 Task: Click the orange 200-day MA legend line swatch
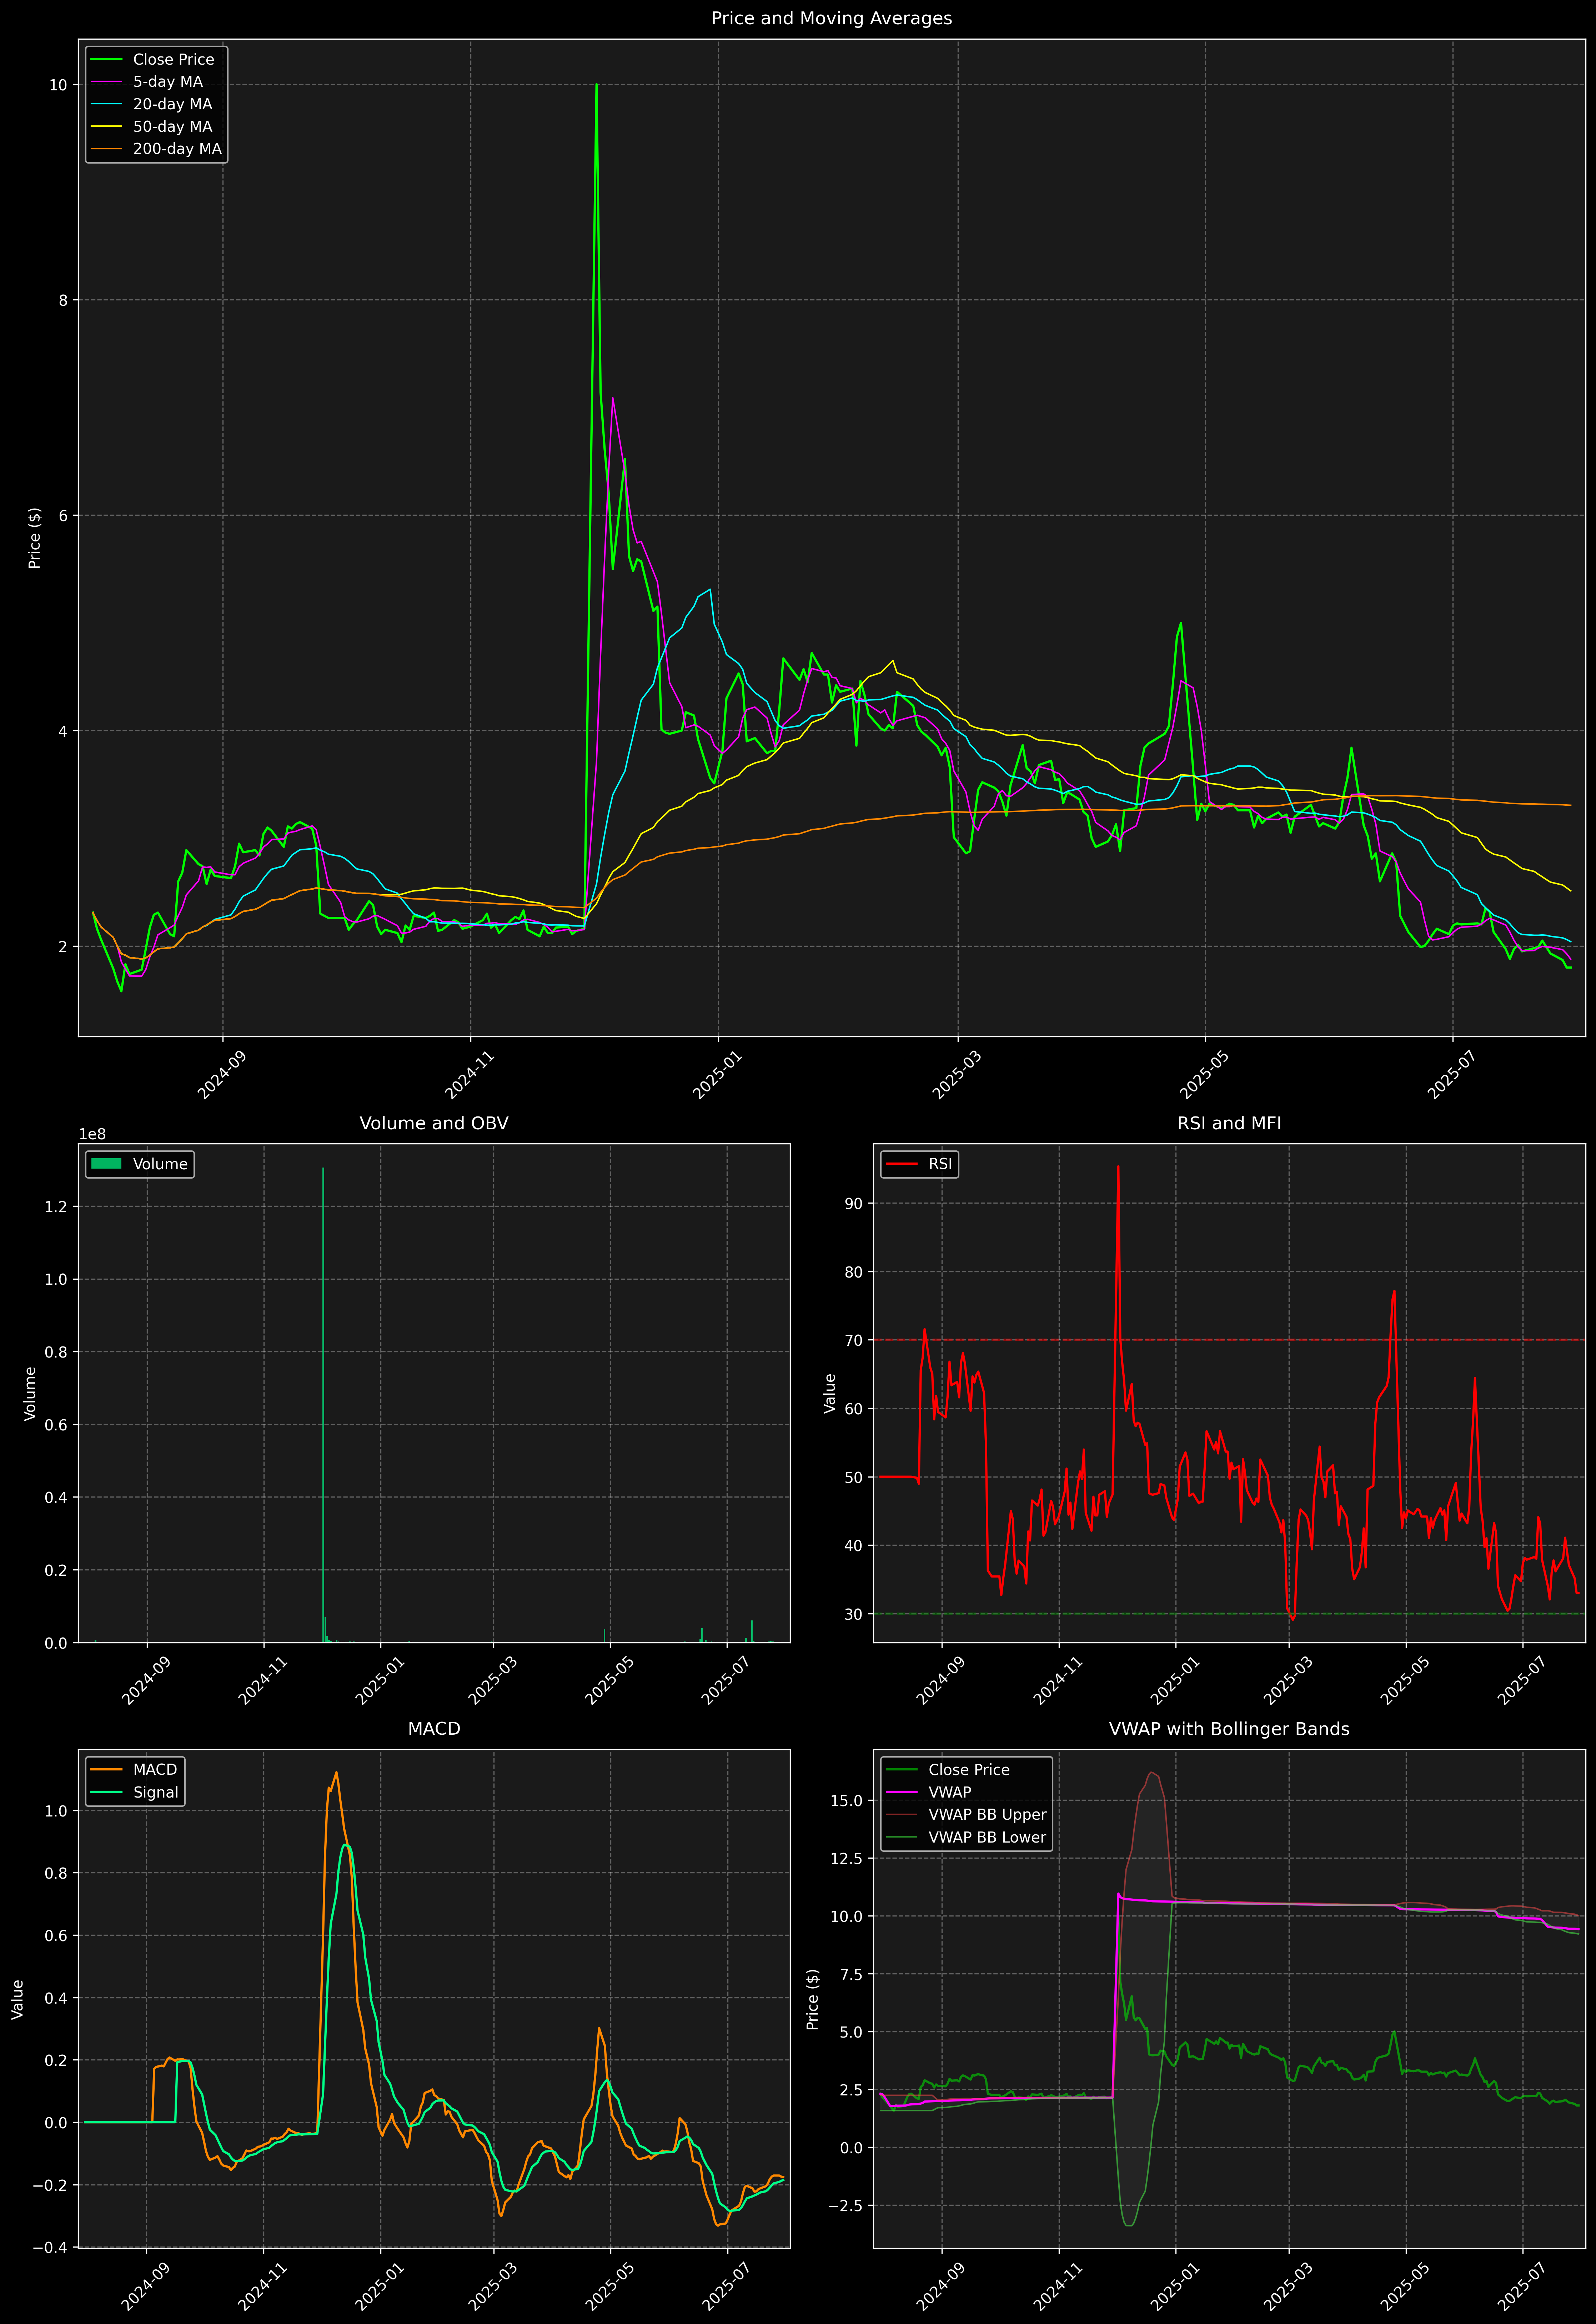click(106, 149)
